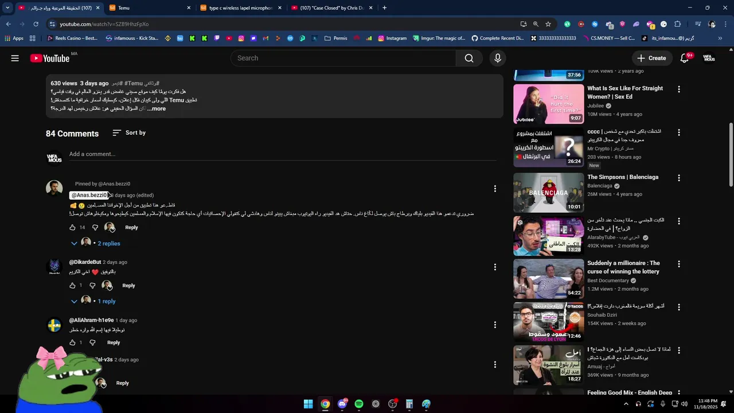Open the Twitch bookmark icon
The width and height of the screenshot is (734, 413).
point(217,38)
